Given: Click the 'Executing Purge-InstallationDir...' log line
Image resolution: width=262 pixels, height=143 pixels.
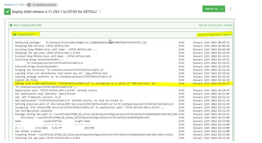Looking at the screenshot, I should click(39, 59).
